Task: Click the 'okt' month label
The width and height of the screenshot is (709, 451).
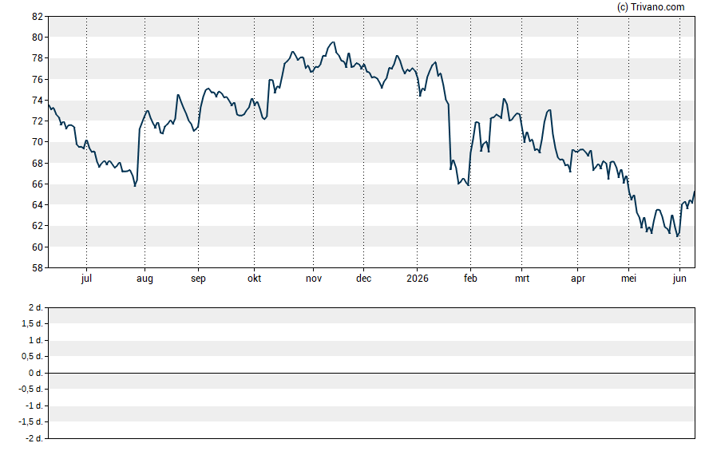Action: point(254,279)
